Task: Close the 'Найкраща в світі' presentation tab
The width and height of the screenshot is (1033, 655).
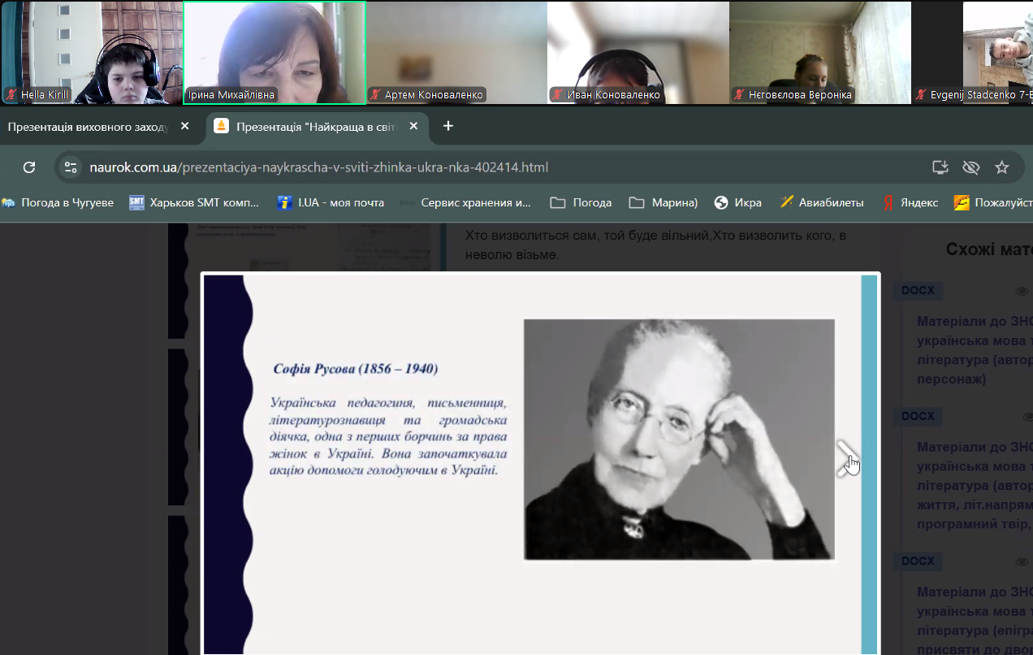Action: (413, 127)
